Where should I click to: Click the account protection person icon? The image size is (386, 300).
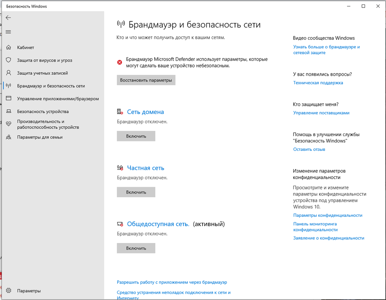tap(9, 73)
